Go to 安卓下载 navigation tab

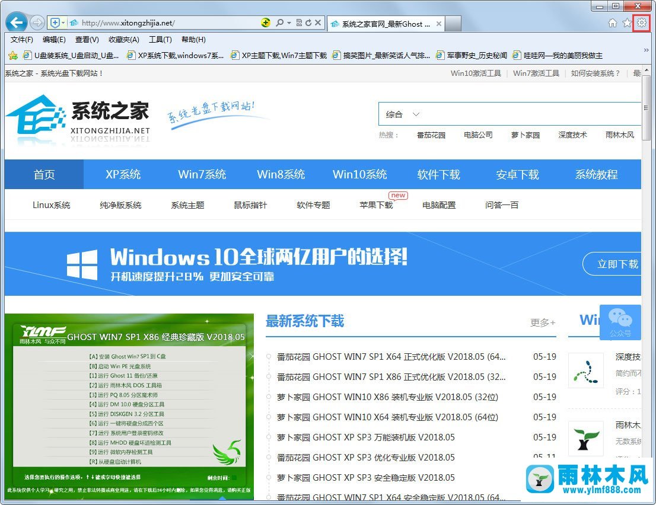pyautogui.click(x=518, y=174)
